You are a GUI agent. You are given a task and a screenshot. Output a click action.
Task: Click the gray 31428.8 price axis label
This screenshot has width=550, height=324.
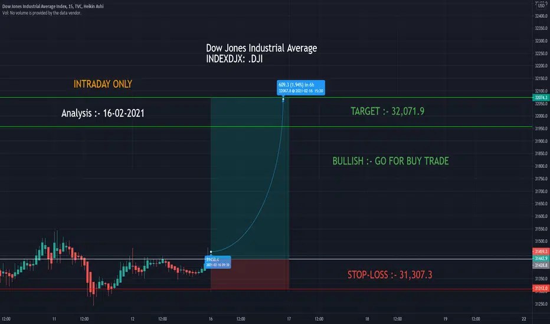(x=541, y=265)
